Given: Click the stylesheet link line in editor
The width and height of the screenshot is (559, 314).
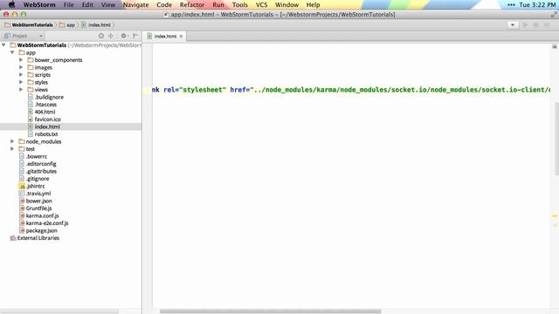Looking at the screenshot, I should pos(351,90).
